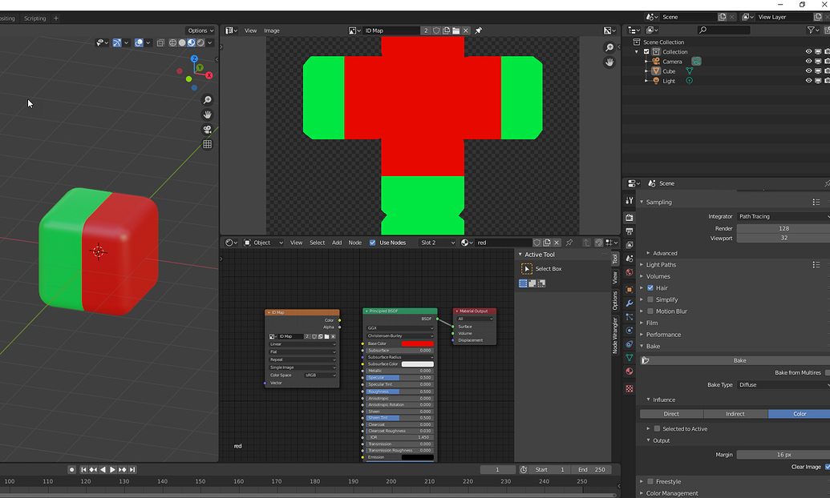Click the camera view icon in the 3D viewport
This screenshot has width=830, height=498.
coord(207,130)
